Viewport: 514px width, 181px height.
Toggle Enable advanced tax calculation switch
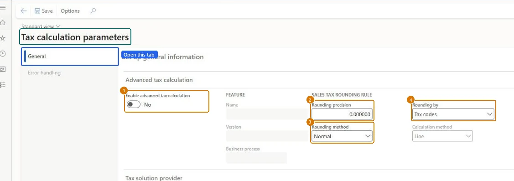point(134,104)
